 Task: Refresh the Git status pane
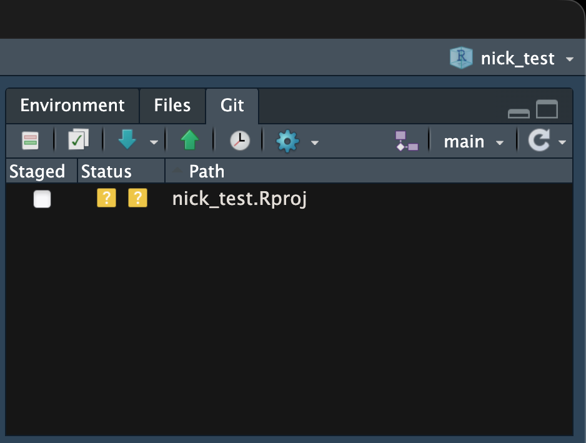(541, 141)
